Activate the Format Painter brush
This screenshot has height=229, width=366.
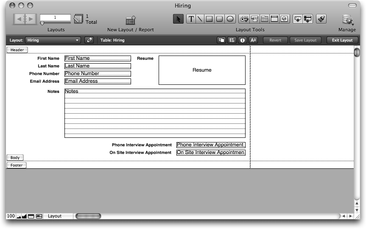(x=321, y=19)
